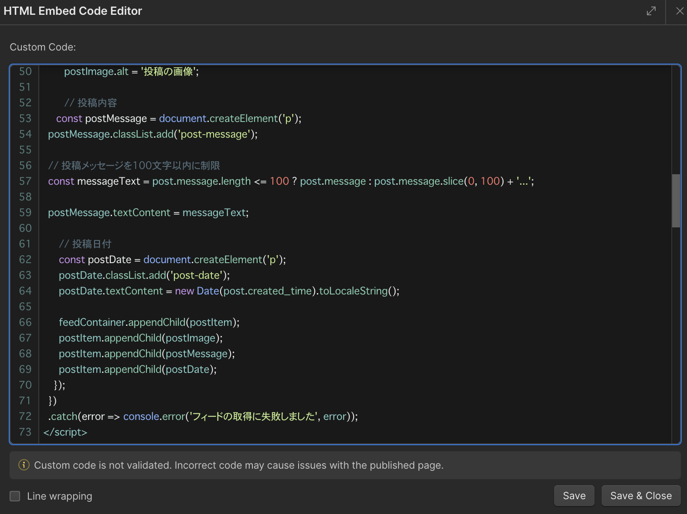Enable the Line wrapping checkbox
The image size is (687, 514).
pyautogui.click(x=15, y=496)
